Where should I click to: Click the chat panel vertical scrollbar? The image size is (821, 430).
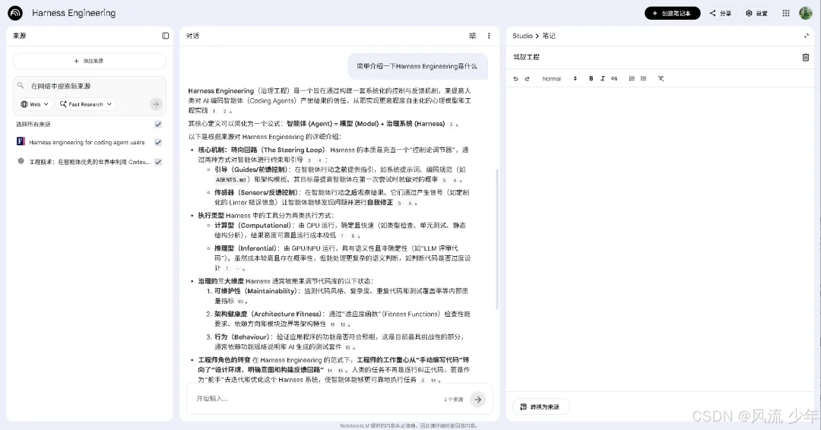pyautogui.click(x=496, y=239)
